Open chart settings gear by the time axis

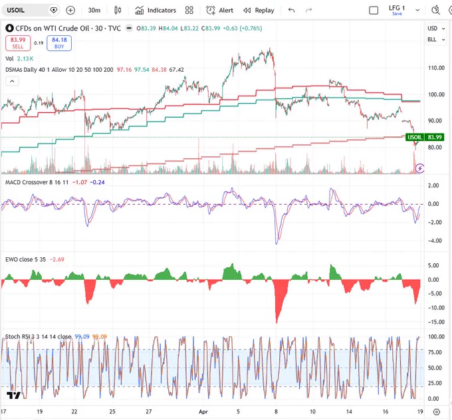[x=437, y=412]
